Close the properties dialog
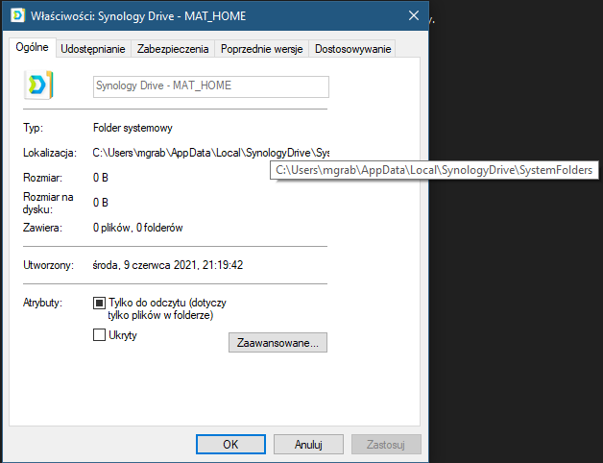603x463 pixels. point(414,15)
